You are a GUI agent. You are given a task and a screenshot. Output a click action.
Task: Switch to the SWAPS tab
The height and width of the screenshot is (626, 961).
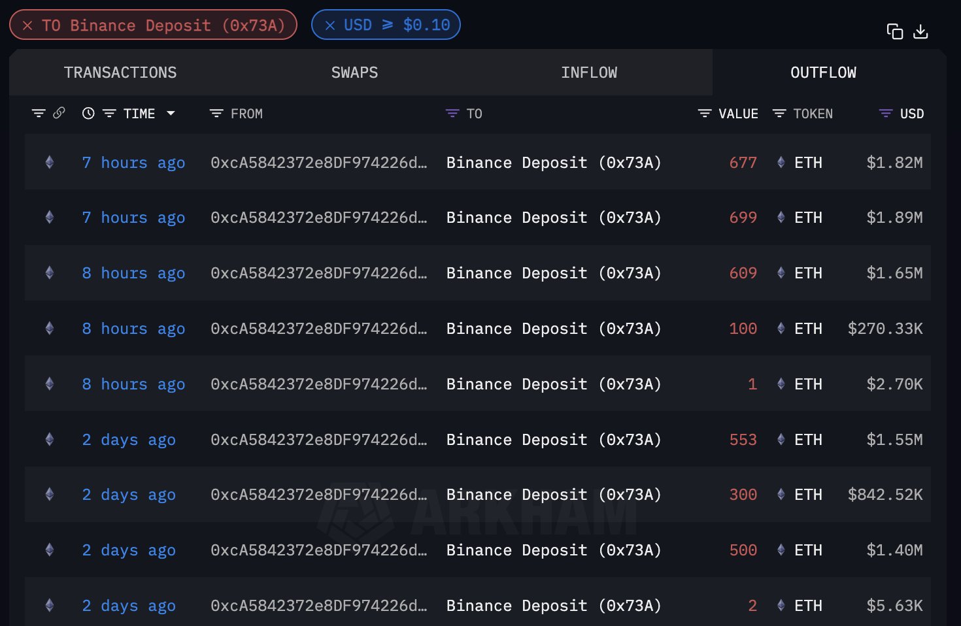(354, 73)
